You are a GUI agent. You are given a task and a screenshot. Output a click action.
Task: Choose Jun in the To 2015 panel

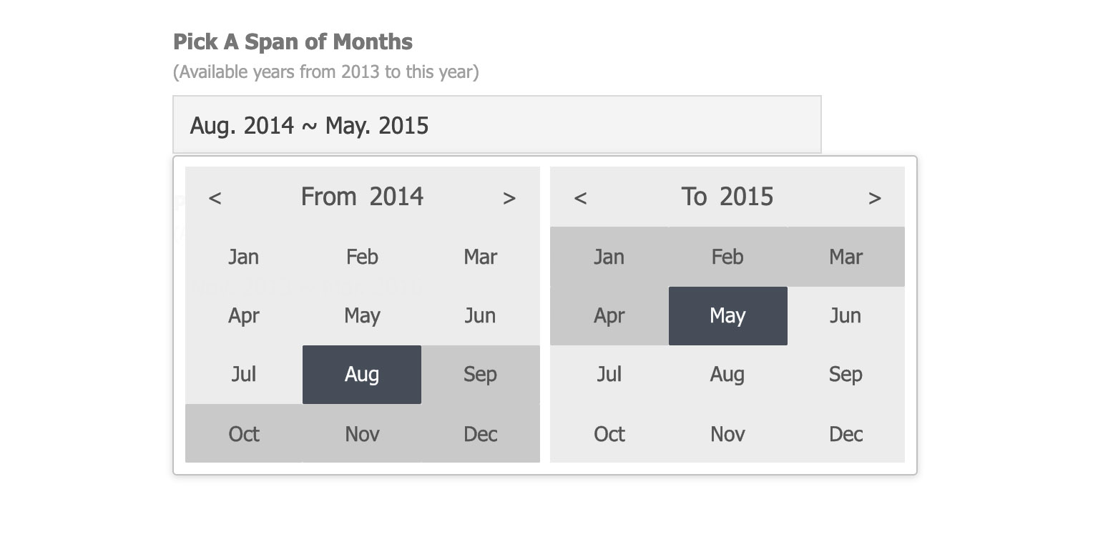tap(846, 315)
